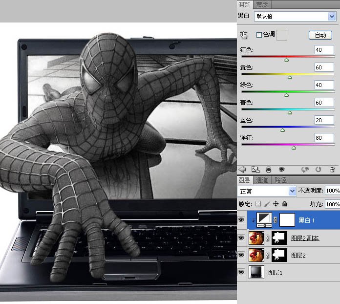Hide the 图层1 layer
340x304 pixels.
(241, 272)
